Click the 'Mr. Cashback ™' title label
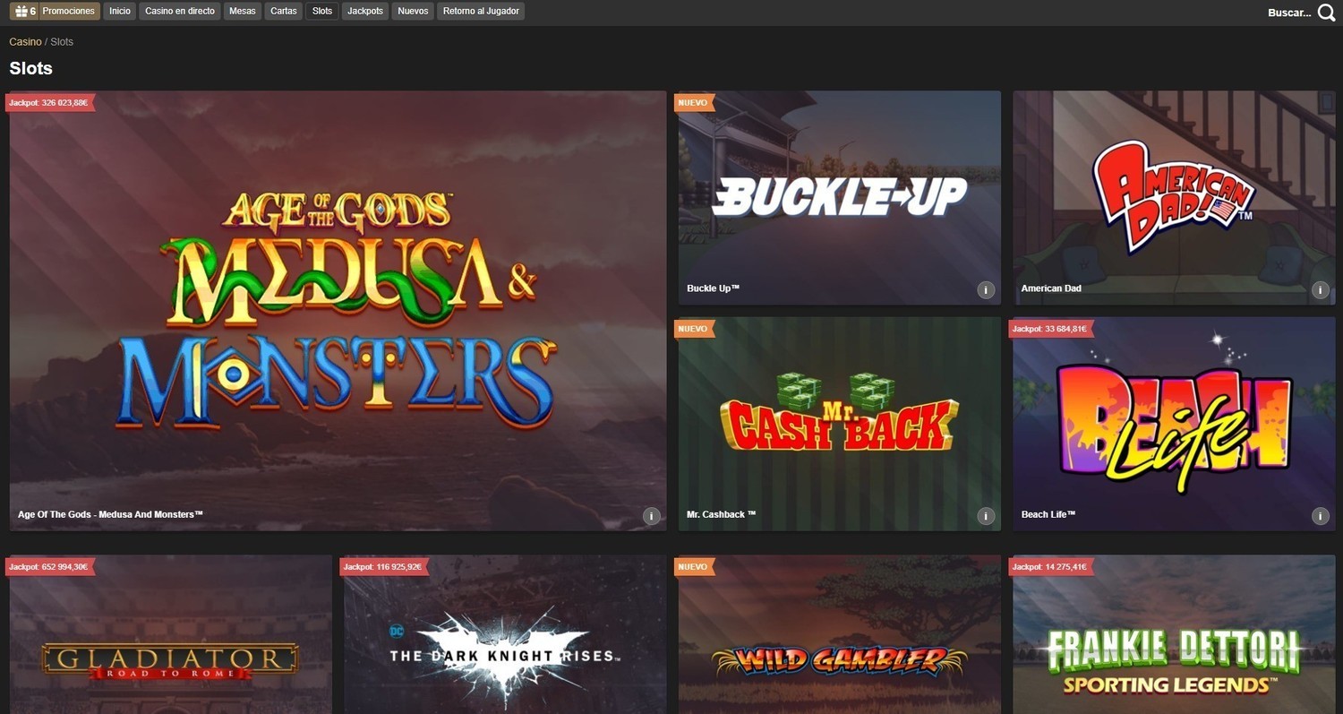1343x714 pixels. pos(722,514)
